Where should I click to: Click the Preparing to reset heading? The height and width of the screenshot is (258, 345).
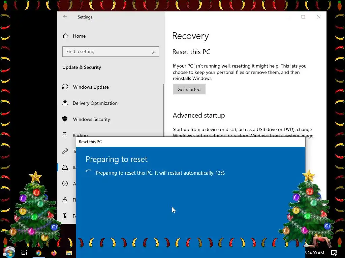coord(116,159)
